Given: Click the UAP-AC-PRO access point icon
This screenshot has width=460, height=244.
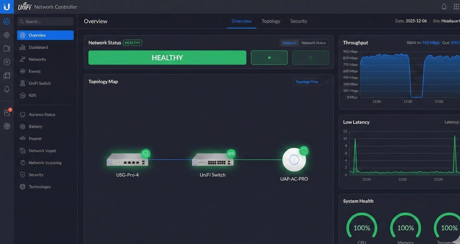Looking at the screenshot, I should [294, 160].
